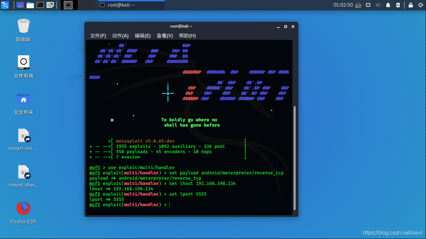Image resolution: width=426 pixels, height=239 pixels.
Task: Click 'To boldly go where no' banner text
Action: 189,120
